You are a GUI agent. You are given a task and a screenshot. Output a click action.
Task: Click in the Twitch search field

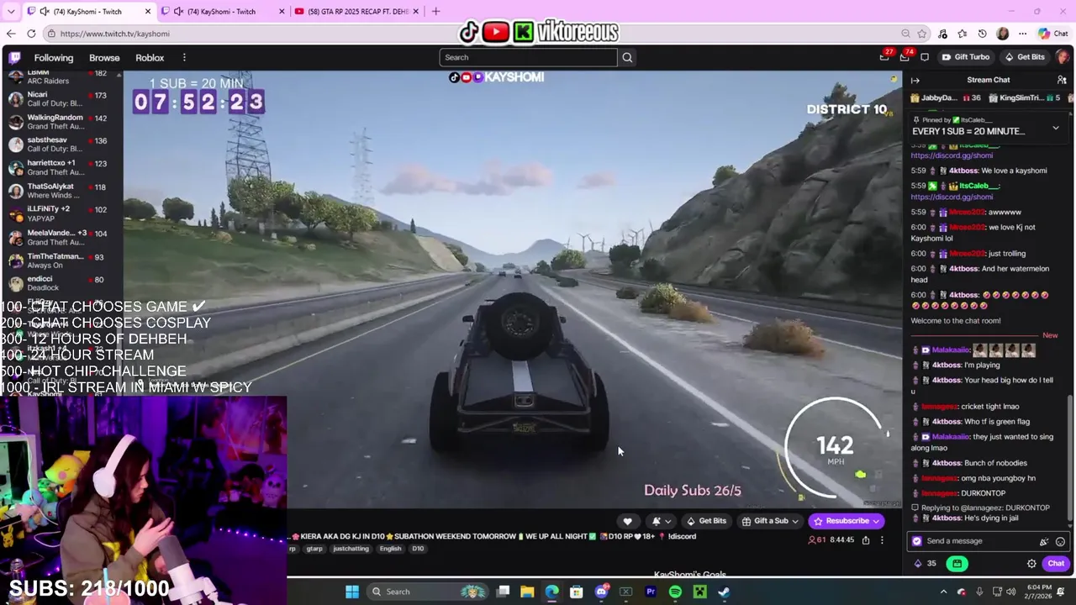tap(528, 57)
